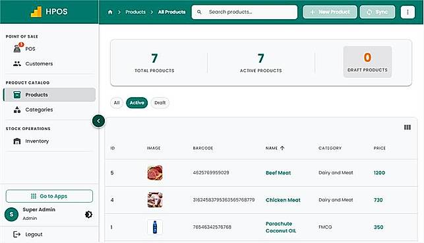Click the Categories shapes icon
The width and height of the screenshot is (424, 243).
tap(17, 110)
